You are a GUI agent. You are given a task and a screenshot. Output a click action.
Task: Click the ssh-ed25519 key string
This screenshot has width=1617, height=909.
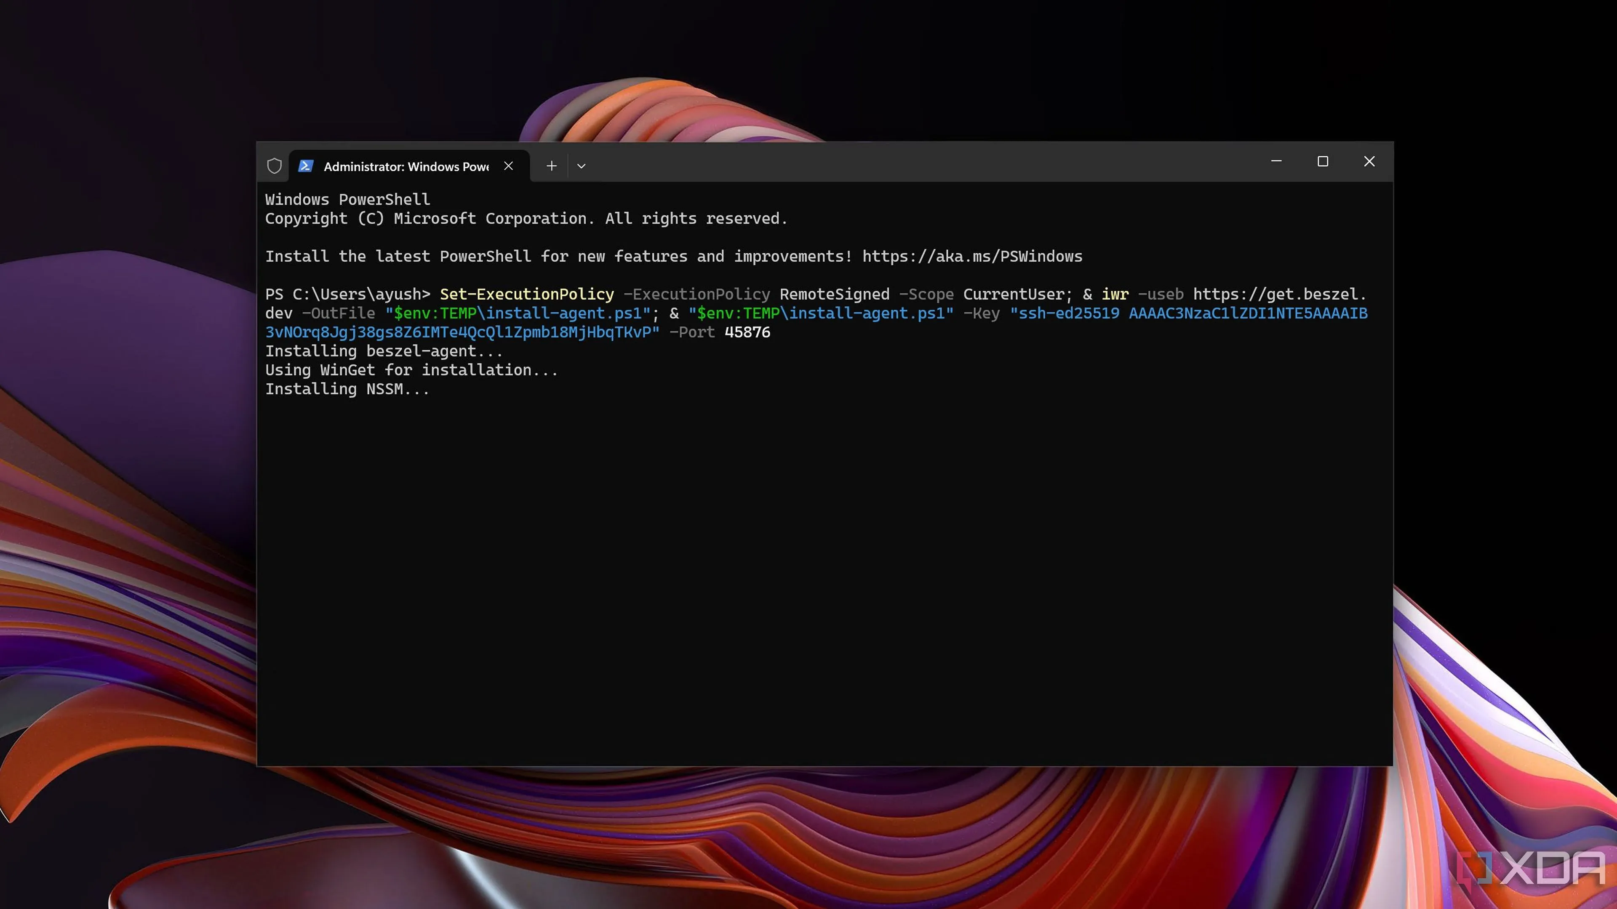pos(816,322)
